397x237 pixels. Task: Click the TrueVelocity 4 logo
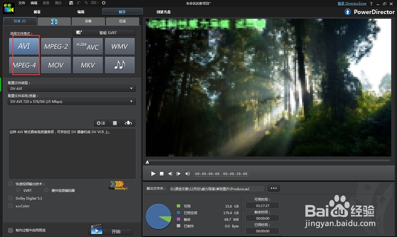(118, 185)
